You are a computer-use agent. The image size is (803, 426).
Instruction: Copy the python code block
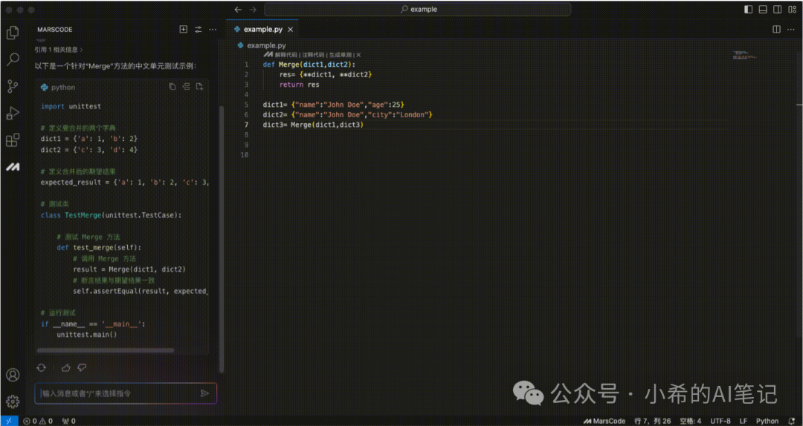(x=172, y=87)
